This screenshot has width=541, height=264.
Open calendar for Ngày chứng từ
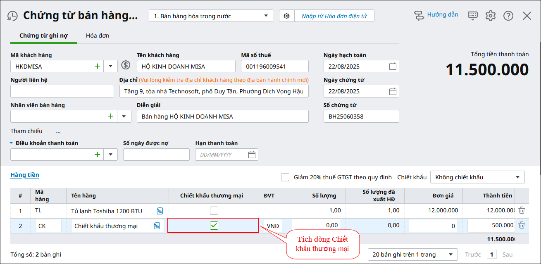[x=393, y=91]
